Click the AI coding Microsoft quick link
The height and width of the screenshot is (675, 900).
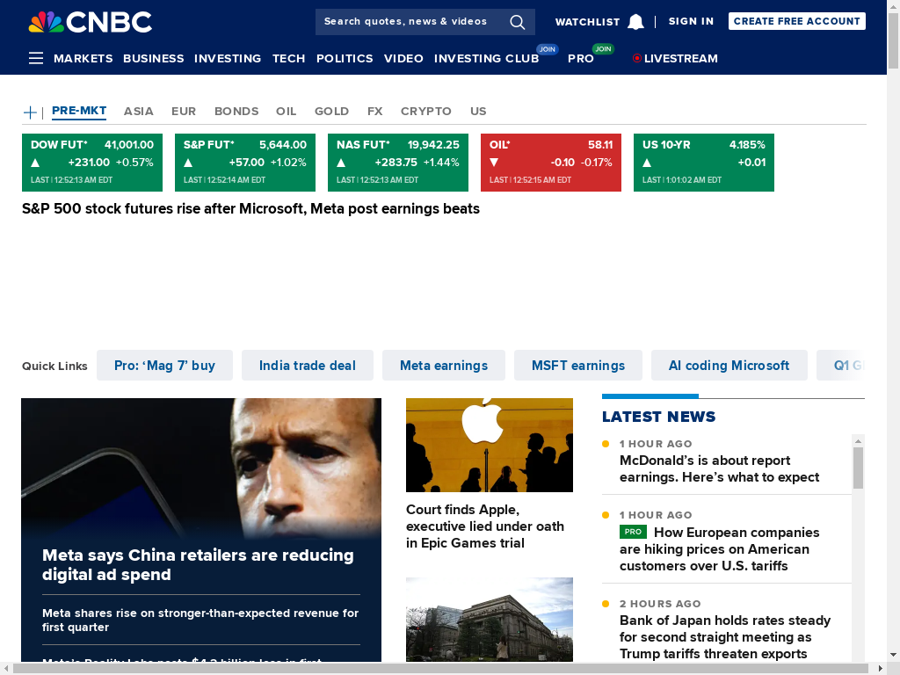(x=729, y=366)
